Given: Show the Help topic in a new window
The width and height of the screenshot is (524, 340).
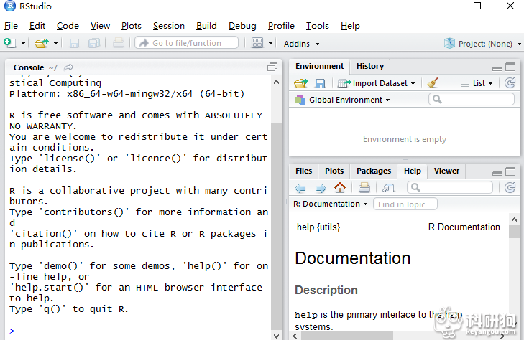Looking at the screenshot, I should pos(388,188).
